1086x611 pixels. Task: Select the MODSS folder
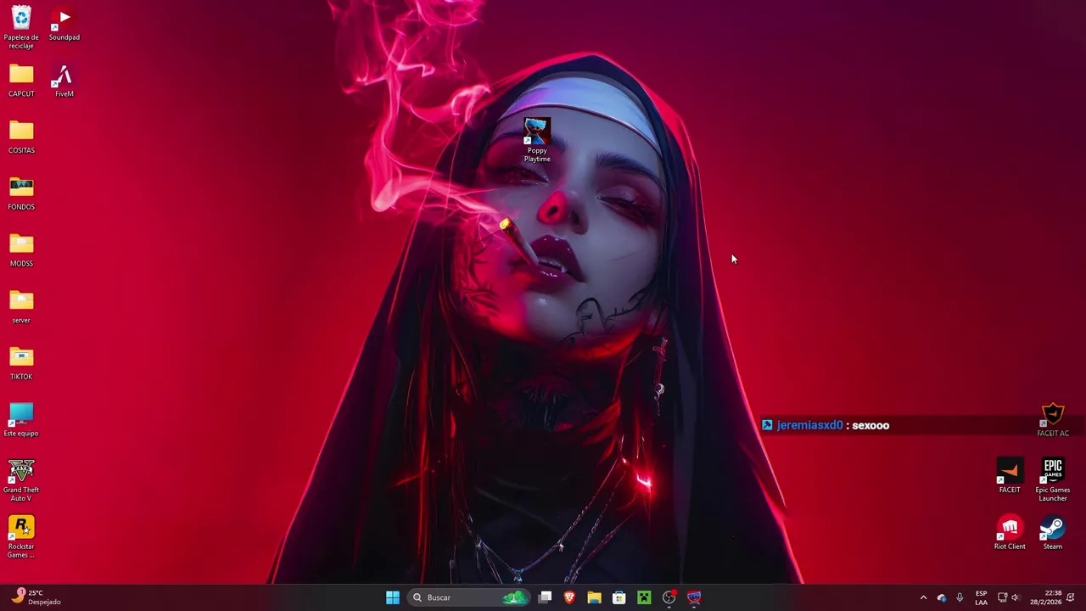pyautogui.click(x=21, y=250)
